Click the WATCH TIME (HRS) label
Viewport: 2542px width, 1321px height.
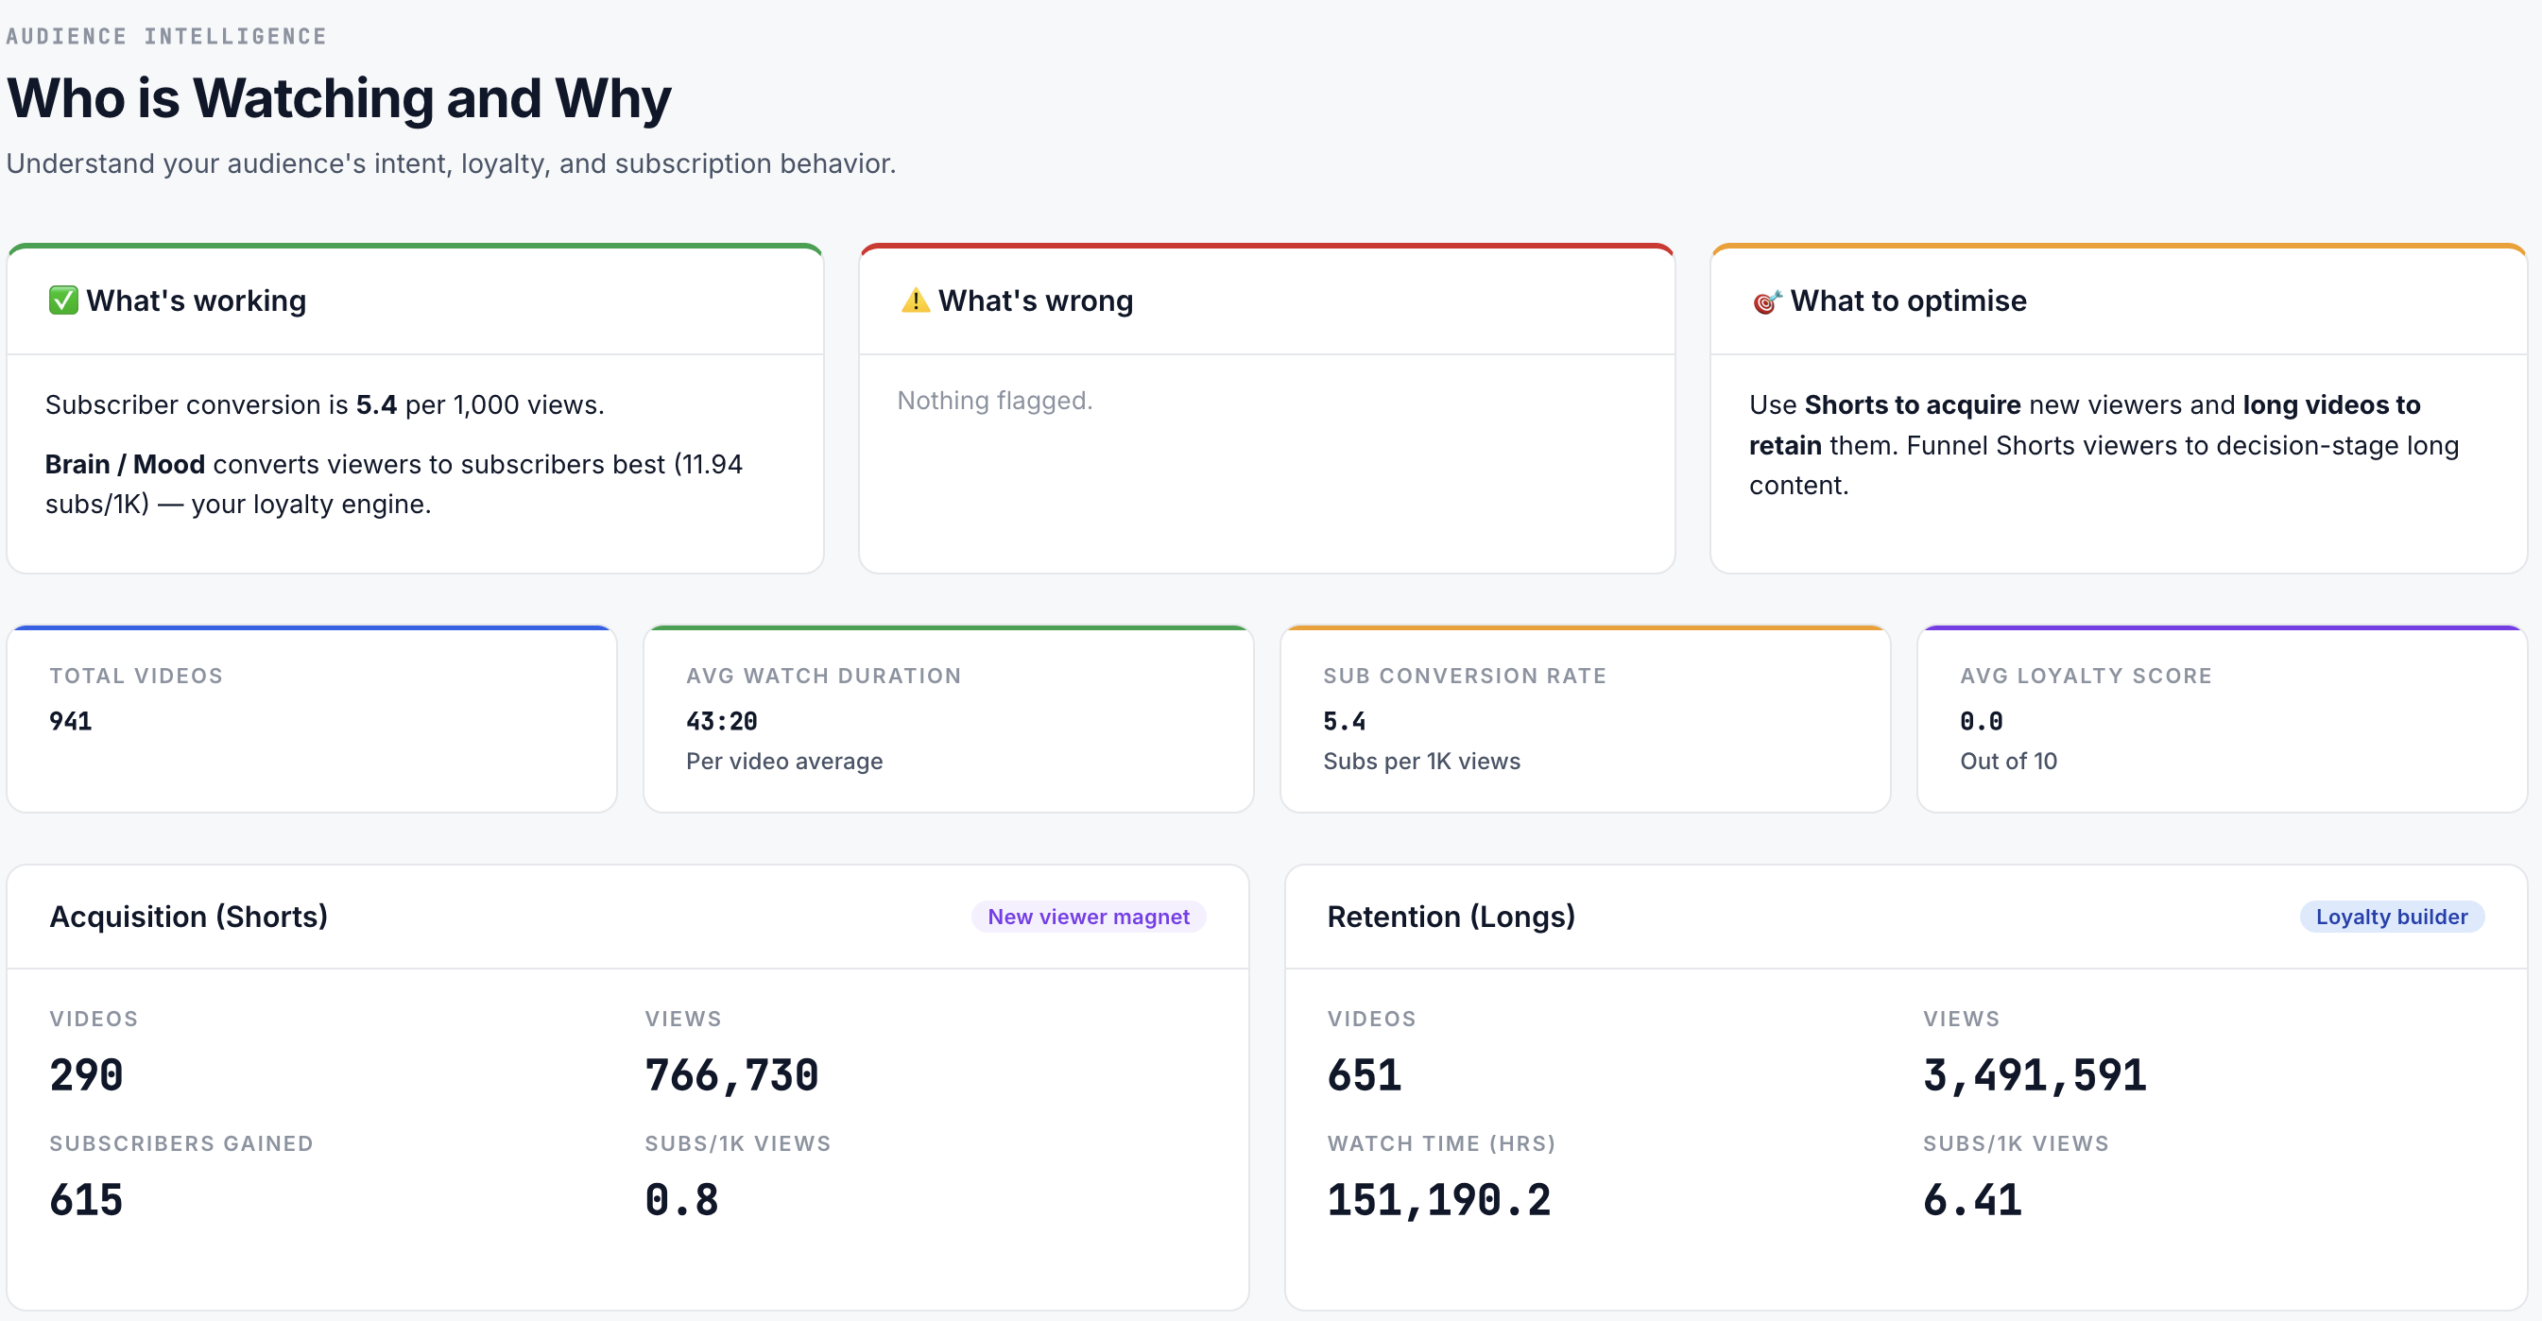[1442, 1143]
